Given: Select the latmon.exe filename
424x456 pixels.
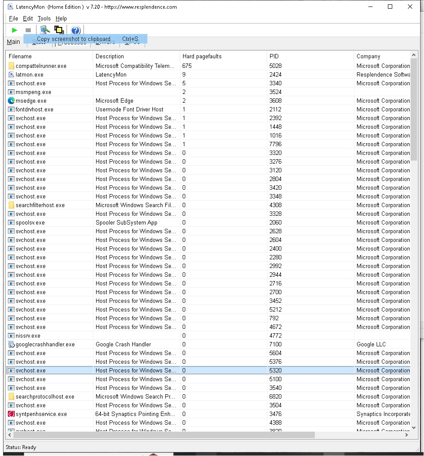Looking at the screenshot, I should (29, 74).
